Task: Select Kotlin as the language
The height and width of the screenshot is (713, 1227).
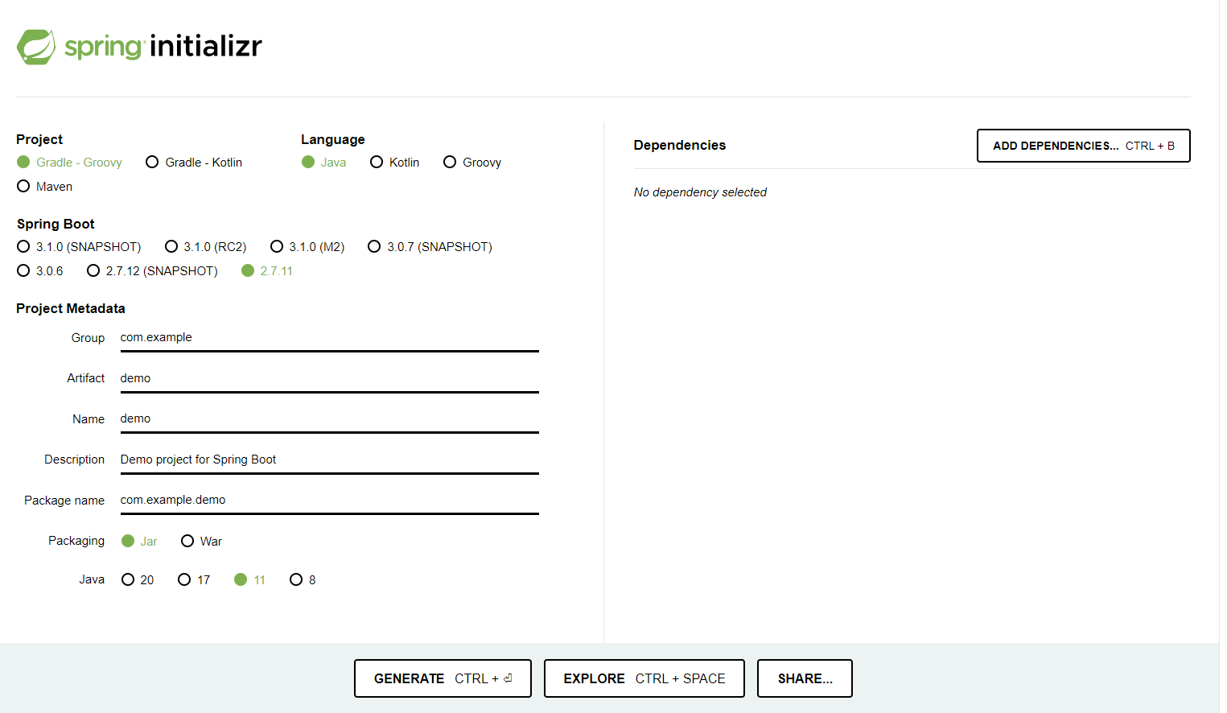Action: click(x=395, y=163)
